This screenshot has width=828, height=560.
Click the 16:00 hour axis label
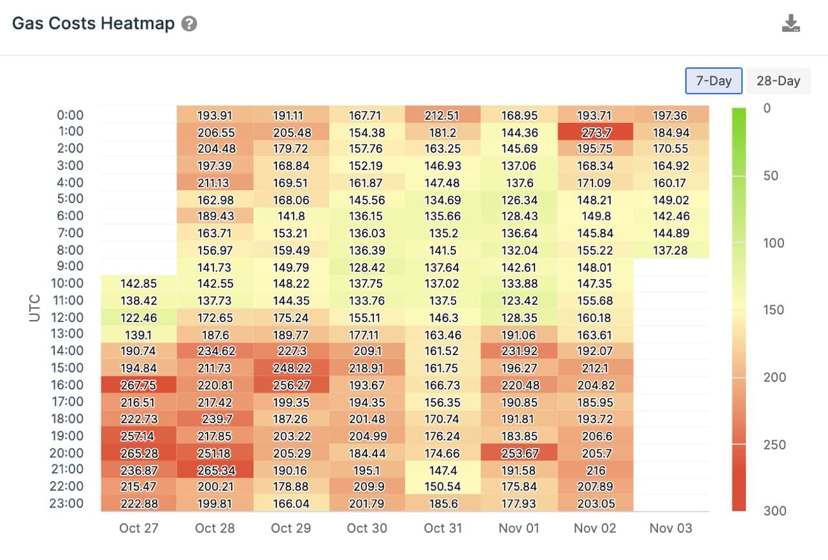click(x=66, y=385)
